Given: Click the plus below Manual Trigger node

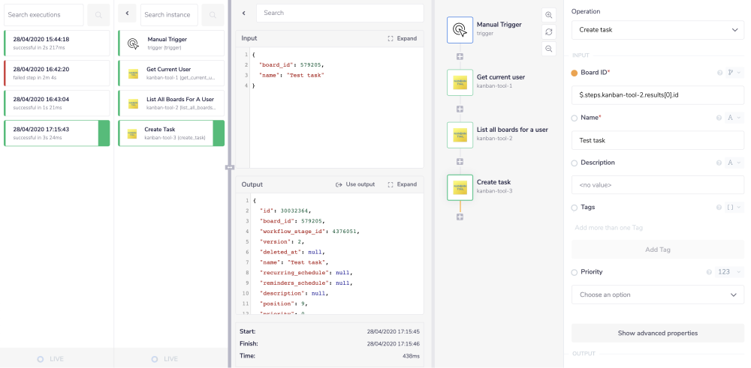Looking at the screenshot, I should coord(460,56).
